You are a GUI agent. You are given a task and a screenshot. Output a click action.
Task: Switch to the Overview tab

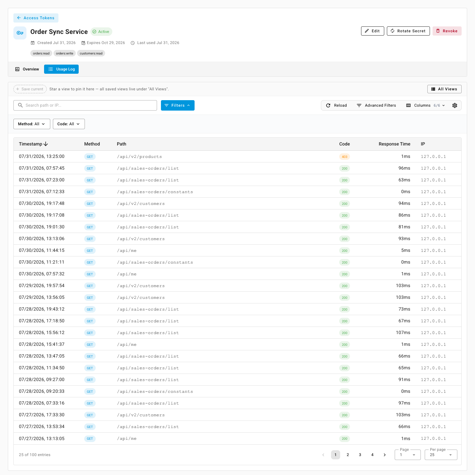pos(27,69)
